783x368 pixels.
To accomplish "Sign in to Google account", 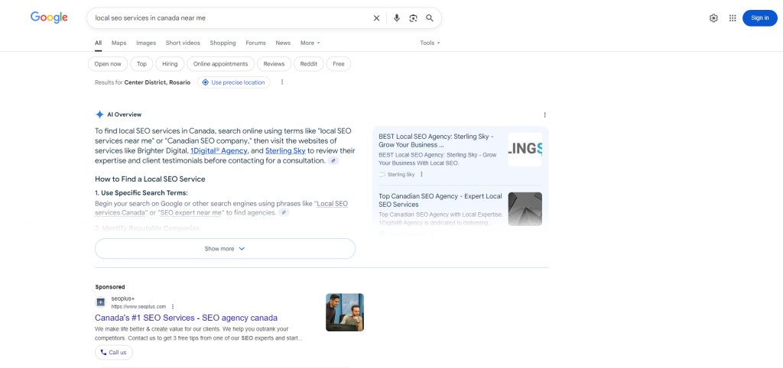I will [759, 18].
